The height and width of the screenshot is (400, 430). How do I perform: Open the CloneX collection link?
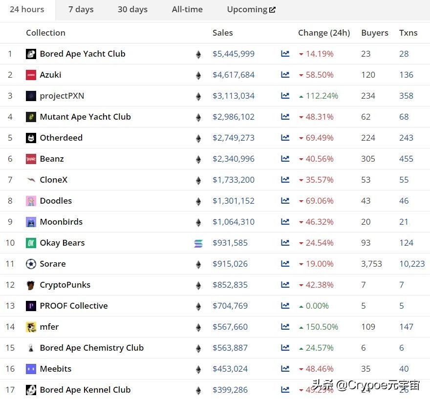point(53,180)
